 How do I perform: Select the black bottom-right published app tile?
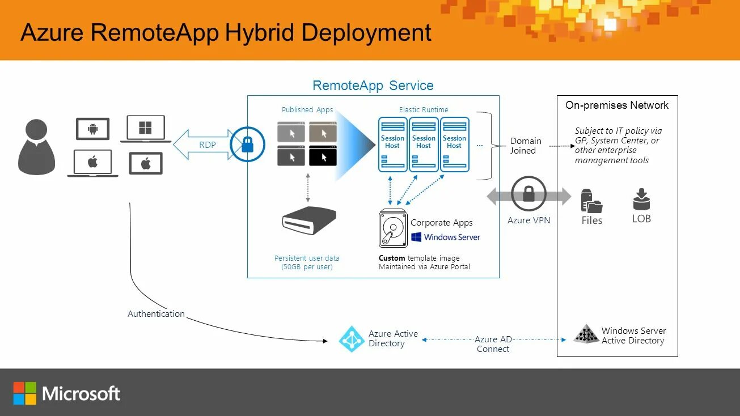click(323, 156)
